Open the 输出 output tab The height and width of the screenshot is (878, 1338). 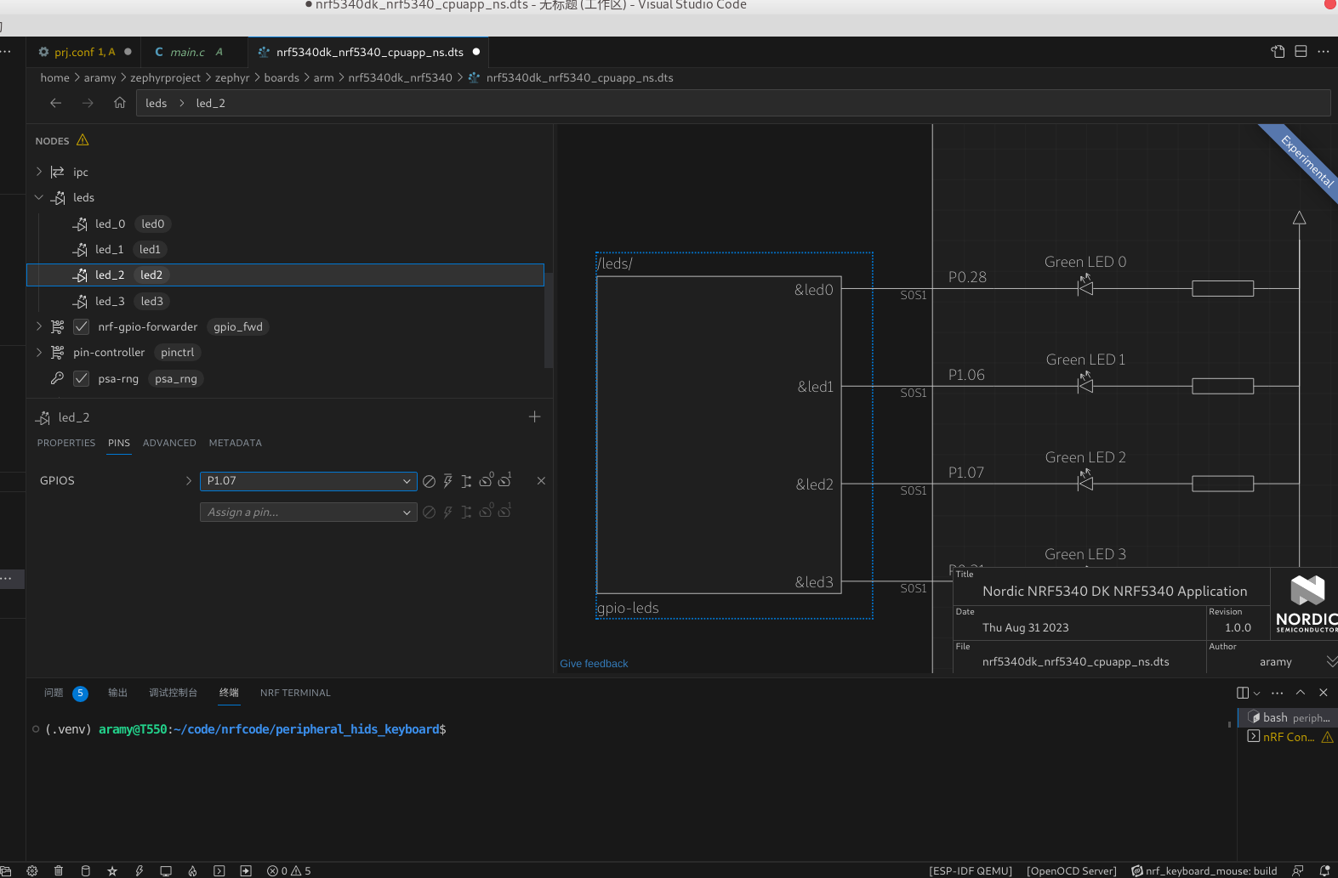pos(117,693)
